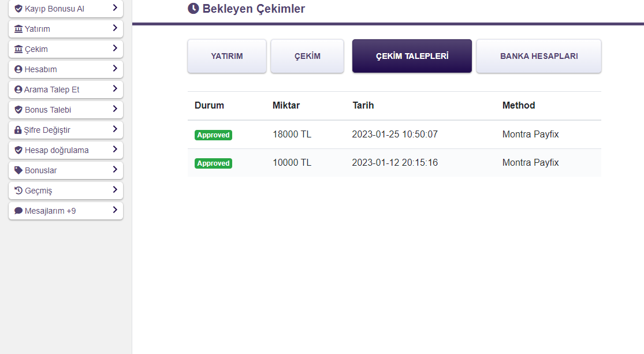Image resolution: width=644 pixels, height=354 pixels.
Task: Click the Miktar column header
Action: click(286, 106)
